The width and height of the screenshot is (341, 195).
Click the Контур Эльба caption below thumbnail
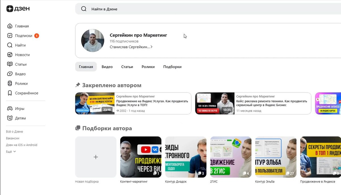click(x=265, y=182)
